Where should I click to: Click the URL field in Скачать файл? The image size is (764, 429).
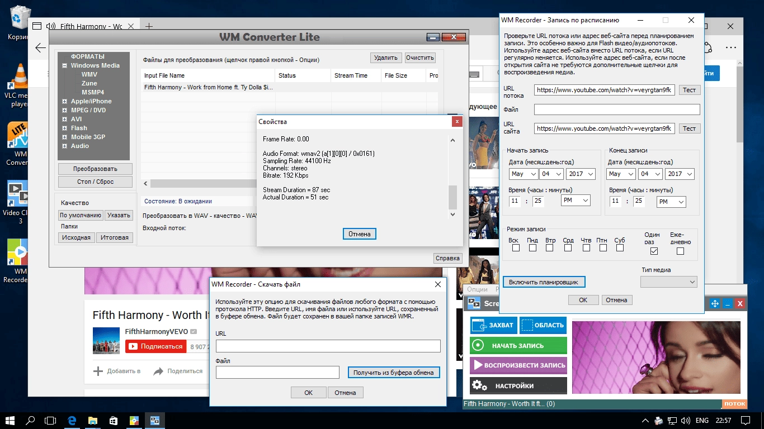[328, 346]
